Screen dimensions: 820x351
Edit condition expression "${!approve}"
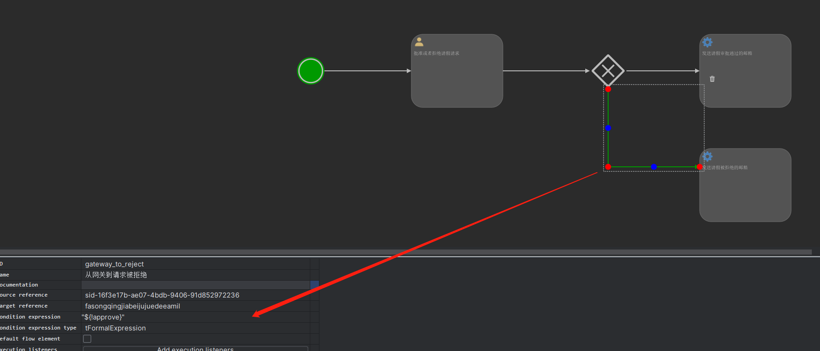pos(103,317)
